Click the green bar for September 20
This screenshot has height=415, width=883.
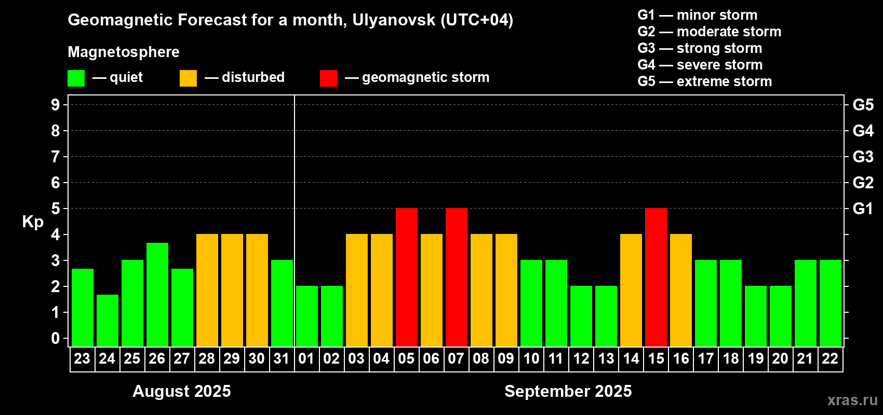pos(781,316)
